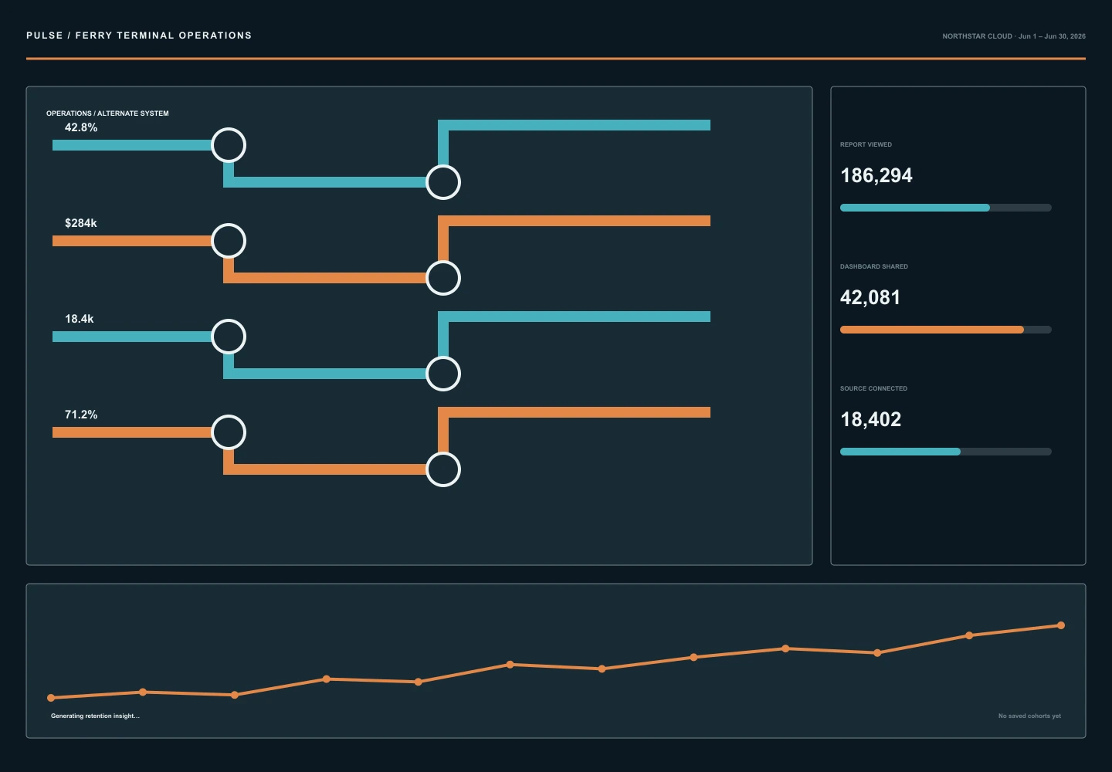Select the second circle node on 42.8% path
1112x772 pixels.
point(443,182)
